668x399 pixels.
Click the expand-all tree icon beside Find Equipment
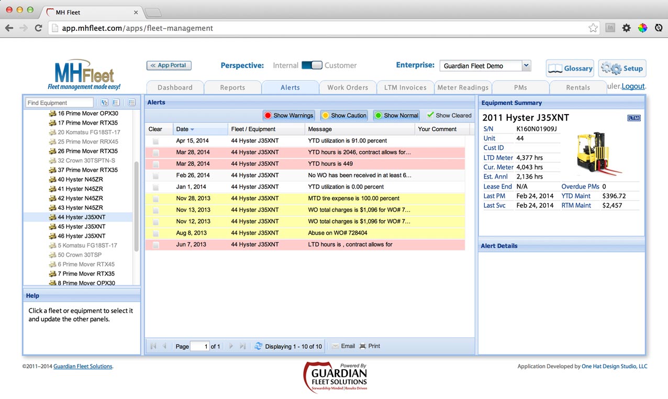coord(105,103)
